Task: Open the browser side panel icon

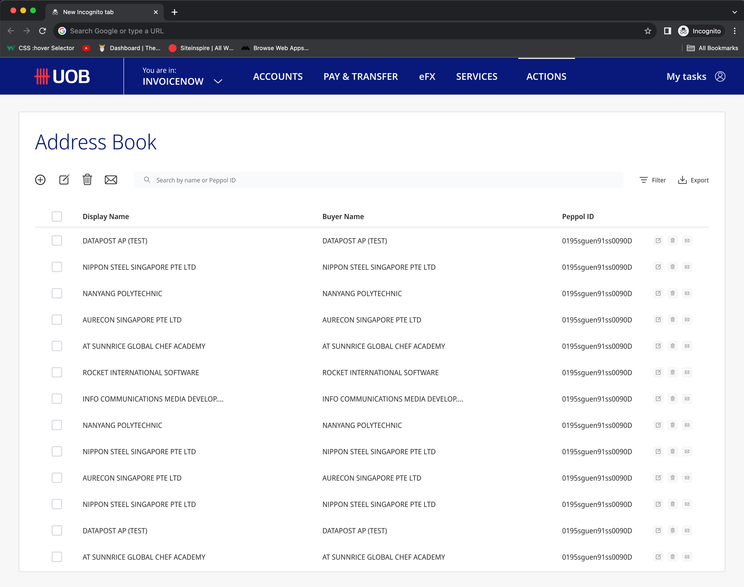Action: pos(667,31)
